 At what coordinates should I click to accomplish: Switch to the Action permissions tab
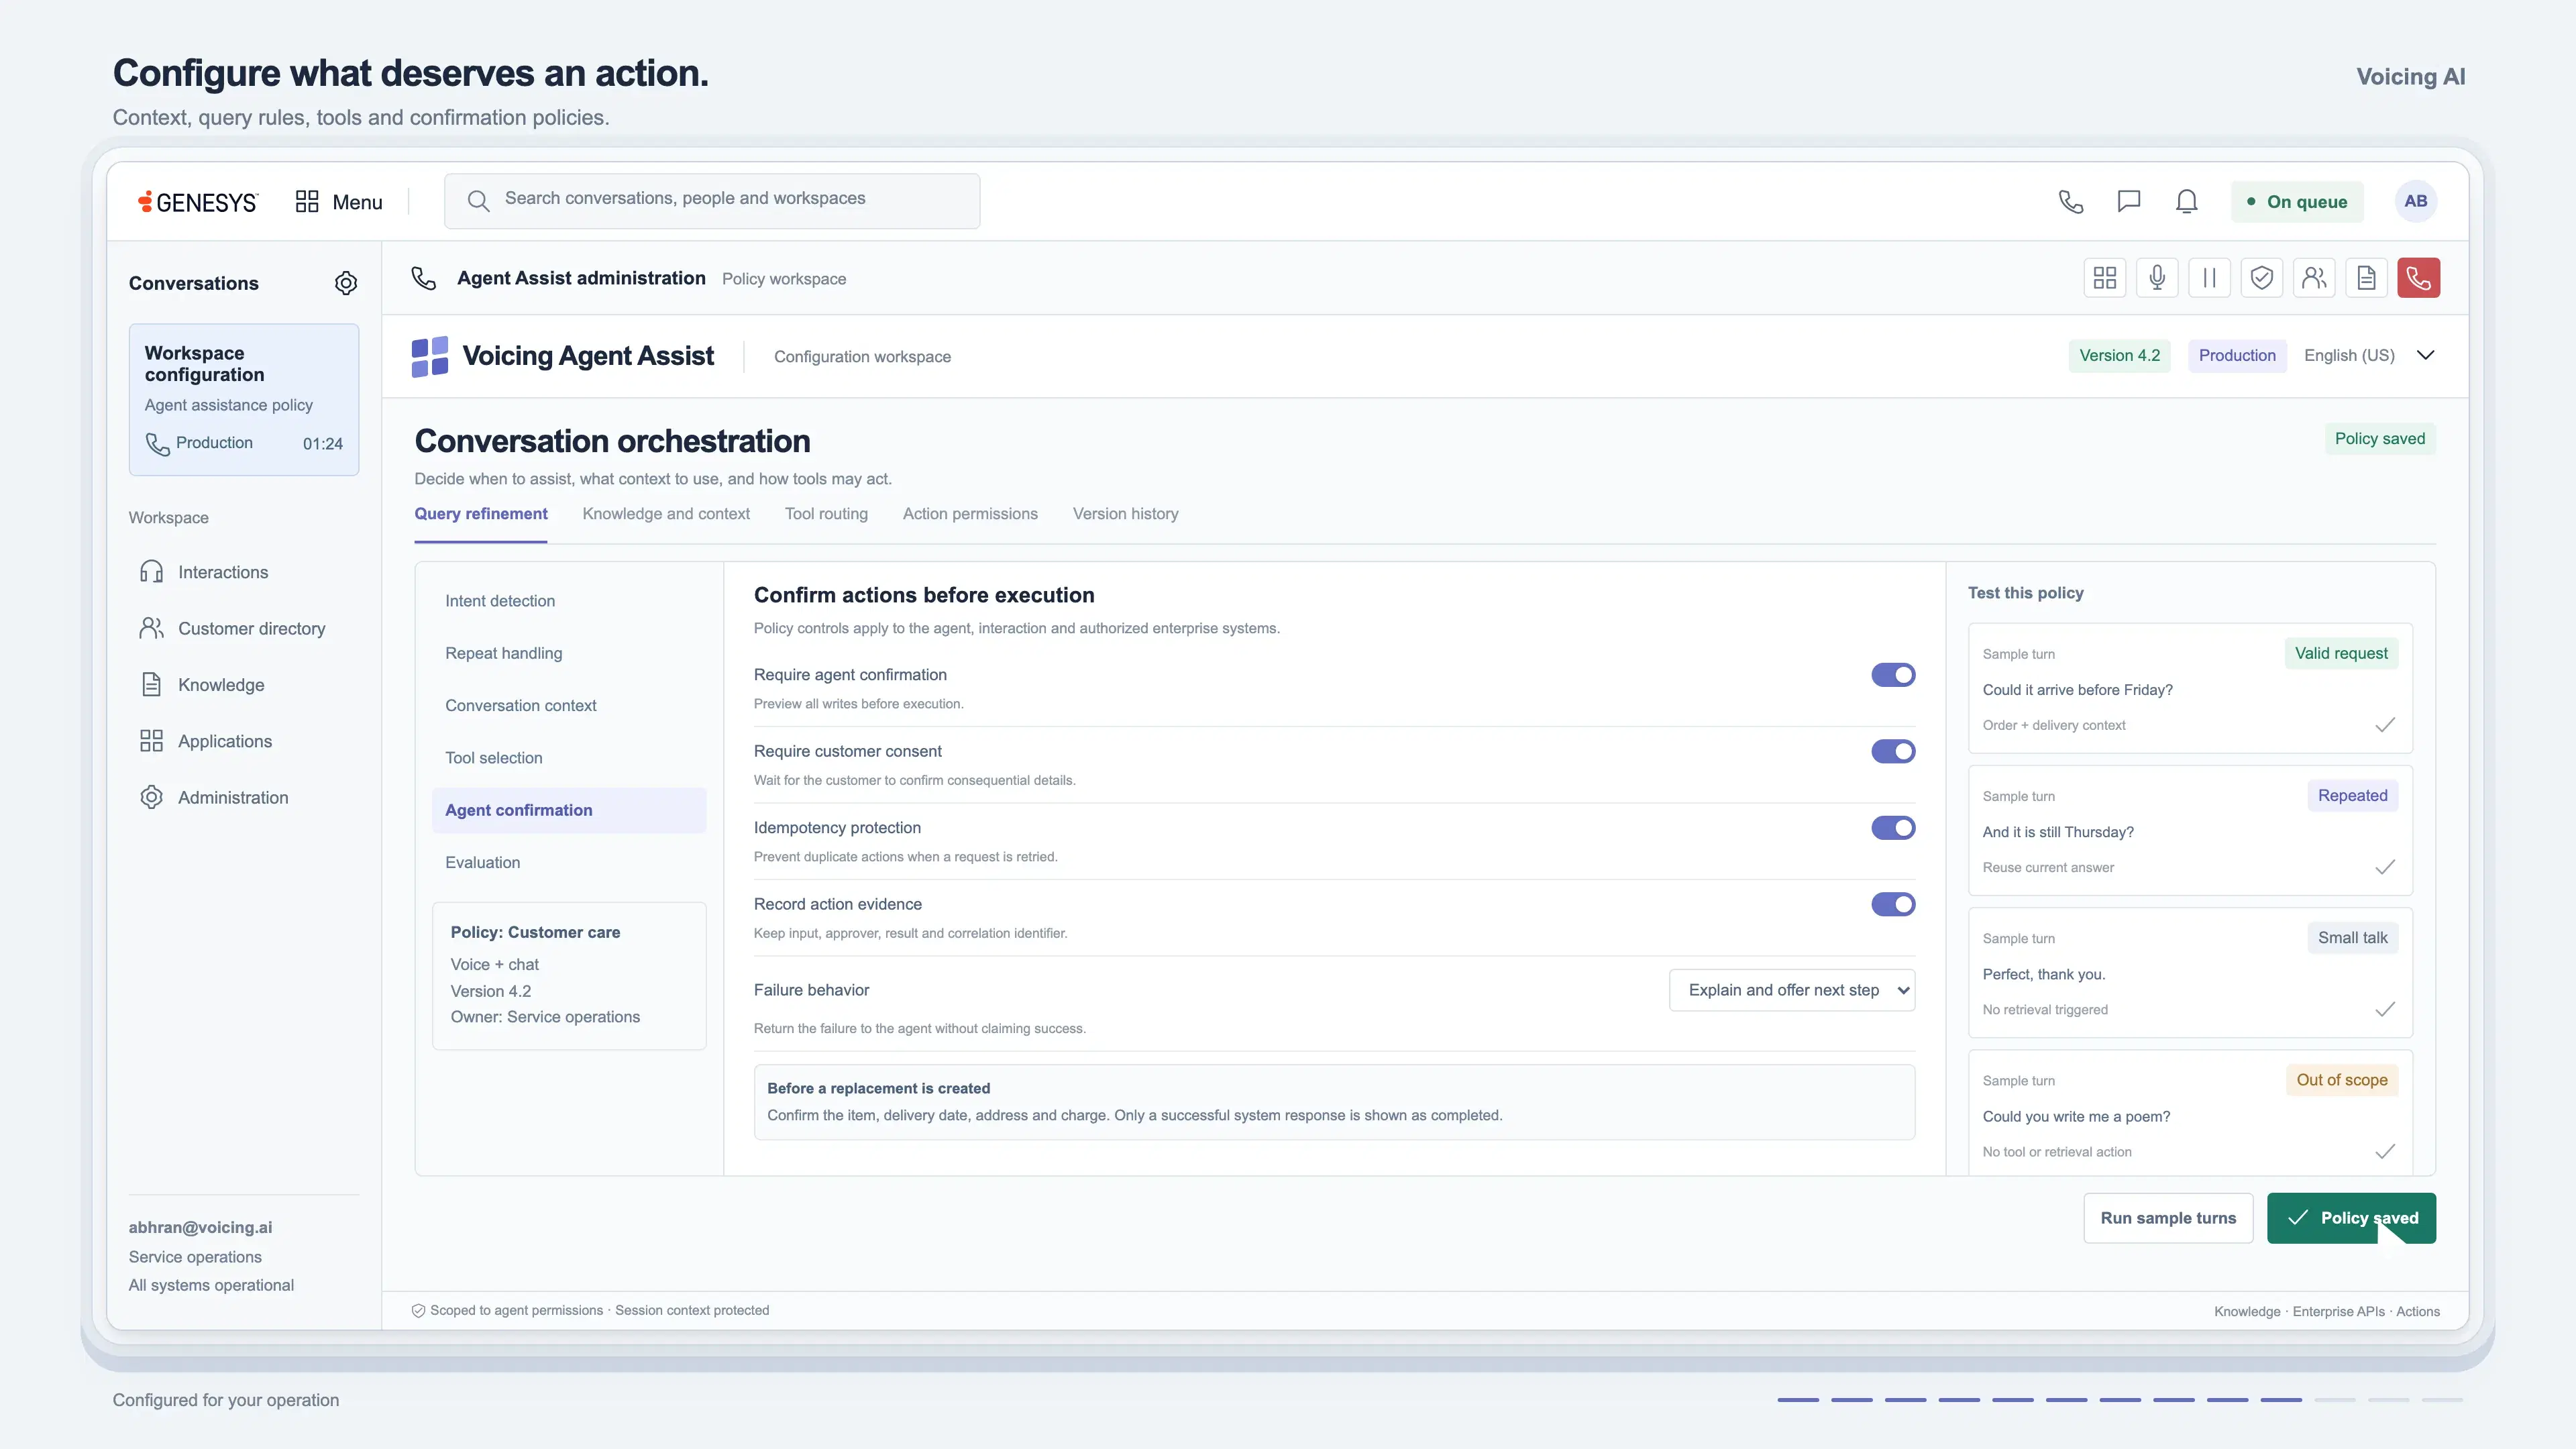[970, 514]
